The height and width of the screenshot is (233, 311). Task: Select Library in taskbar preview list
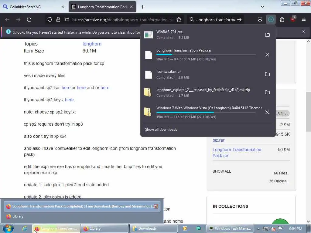82,216
